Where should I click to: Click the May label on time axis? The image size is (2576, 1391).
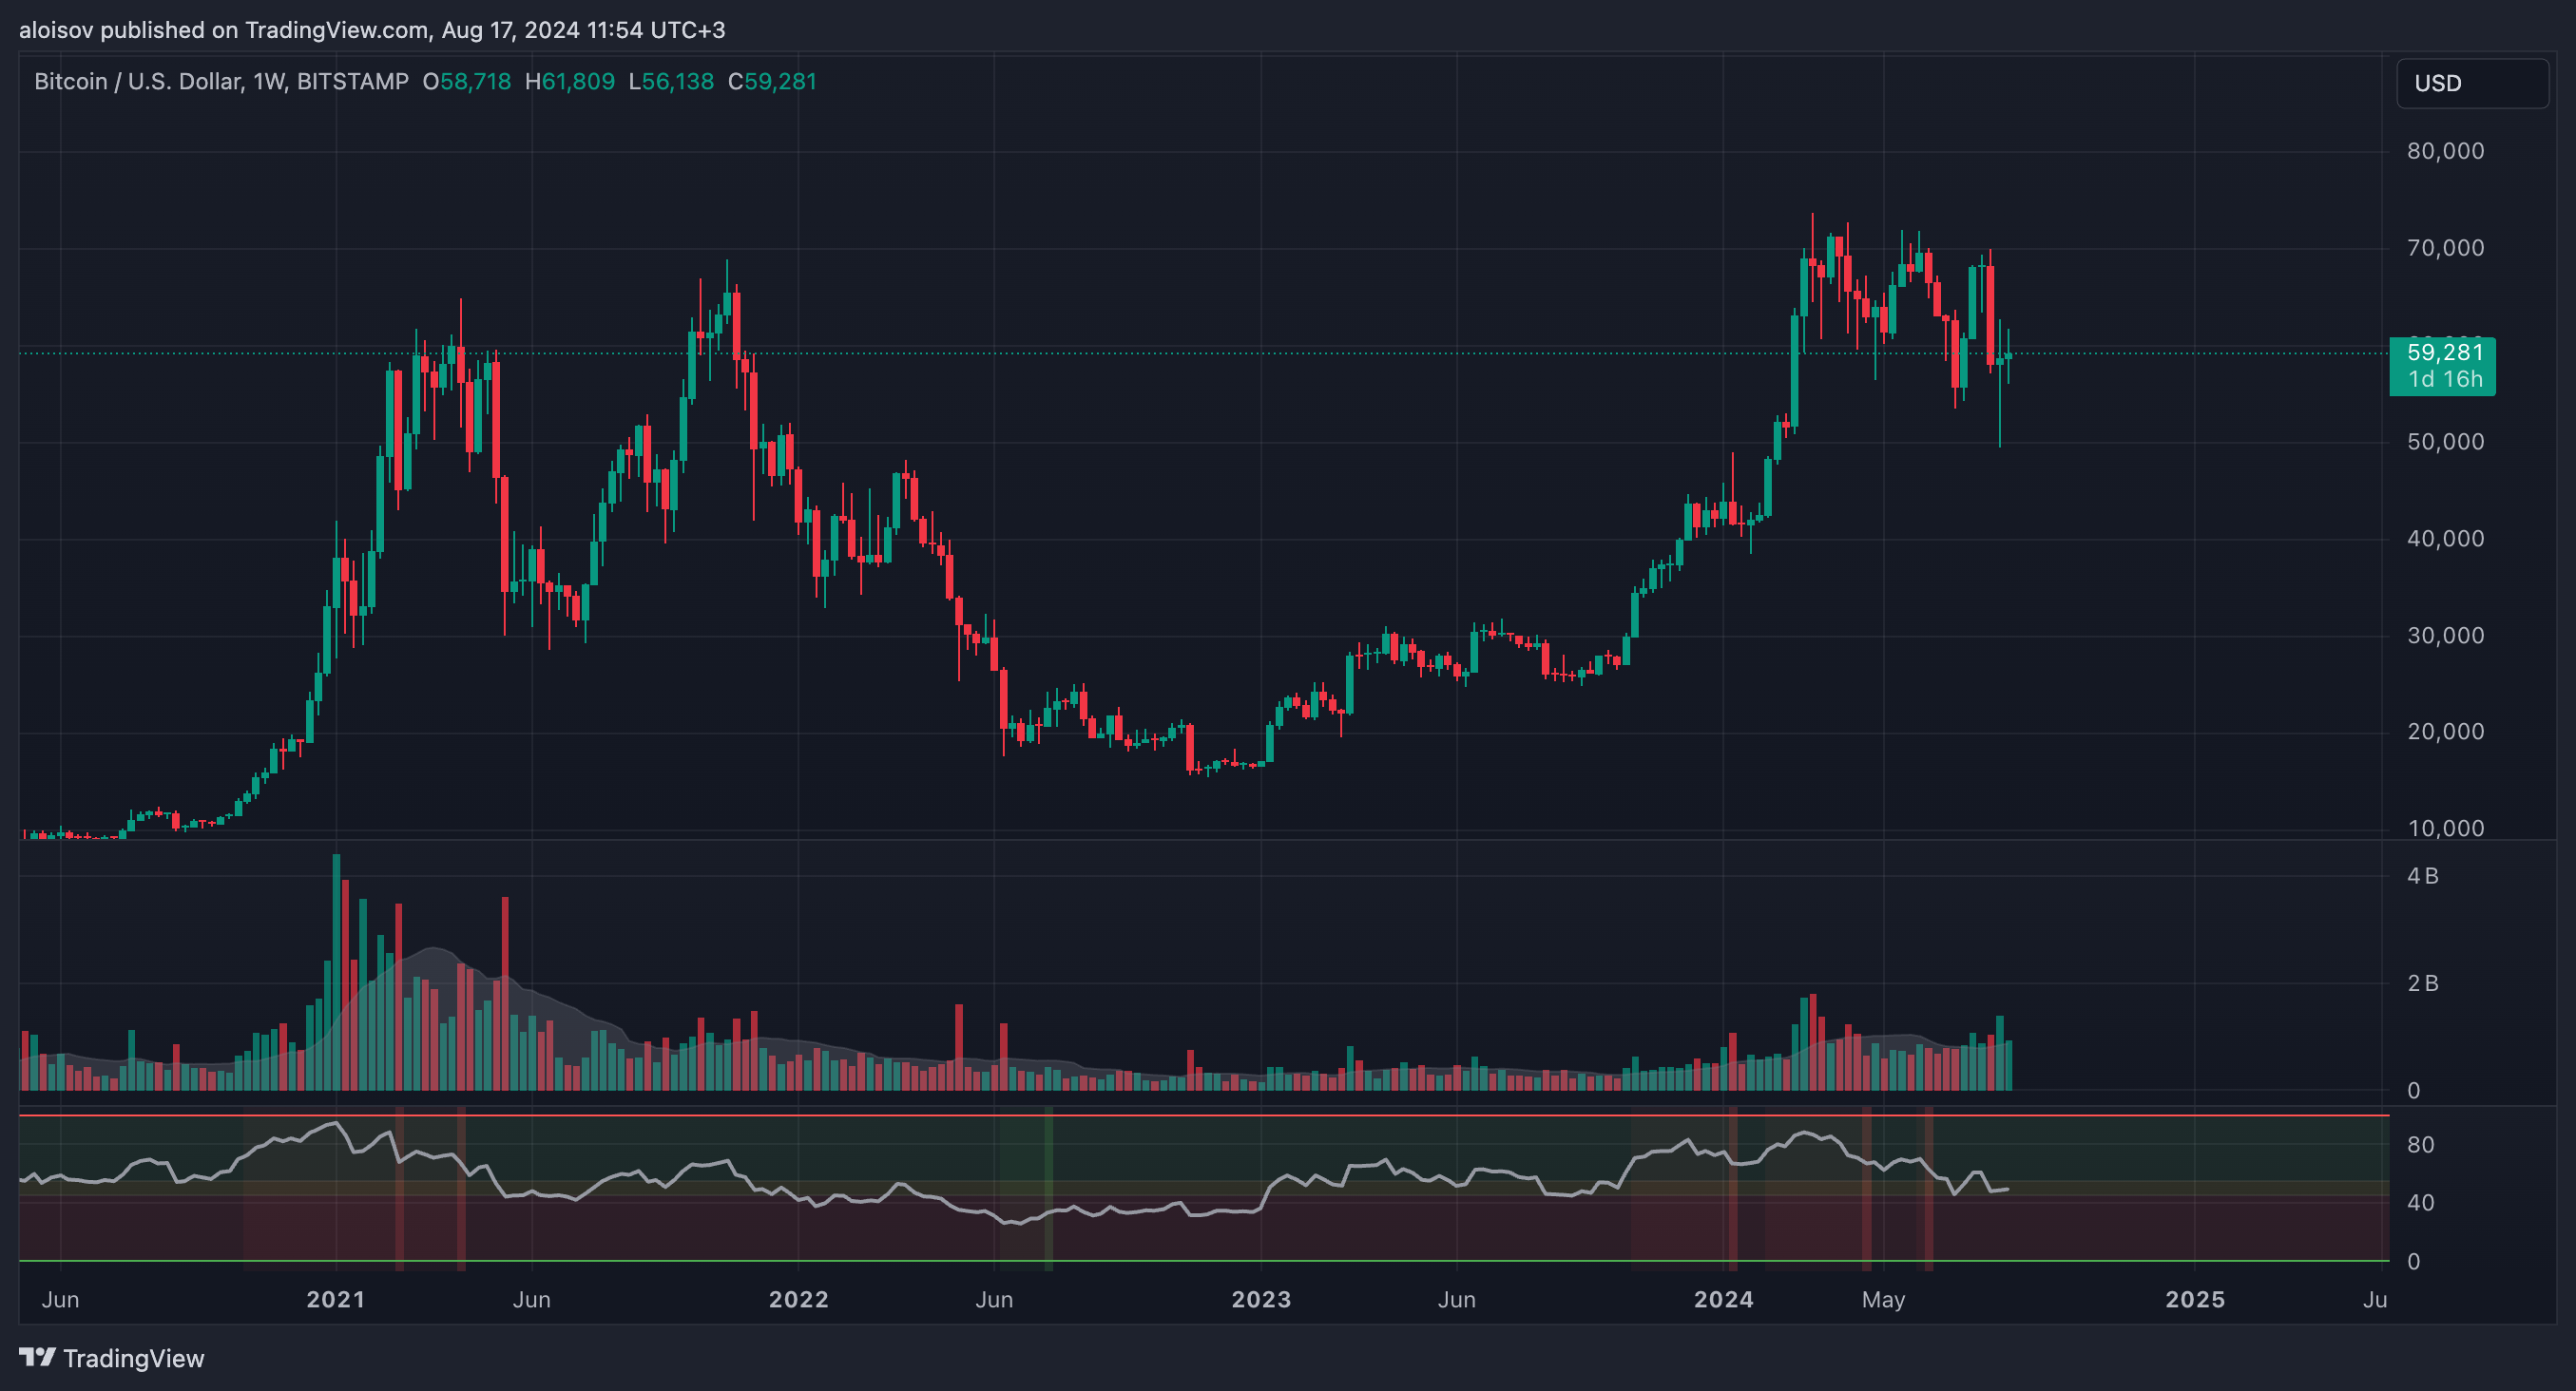pyautogui.click(x=1884, y=1299)
